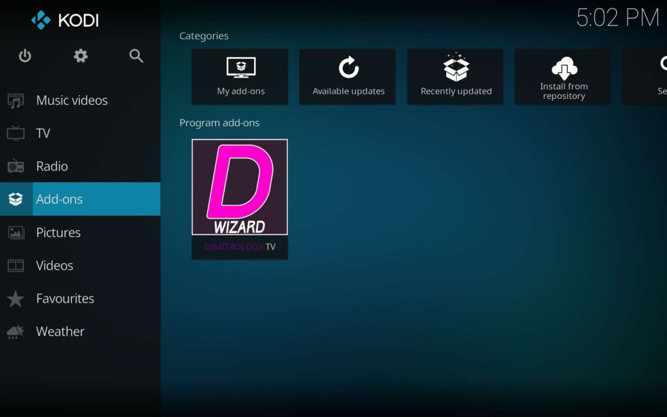This screenshot has height=417, width=667.
Task: View Recently updated add-ons
Action: coord(455,77)
